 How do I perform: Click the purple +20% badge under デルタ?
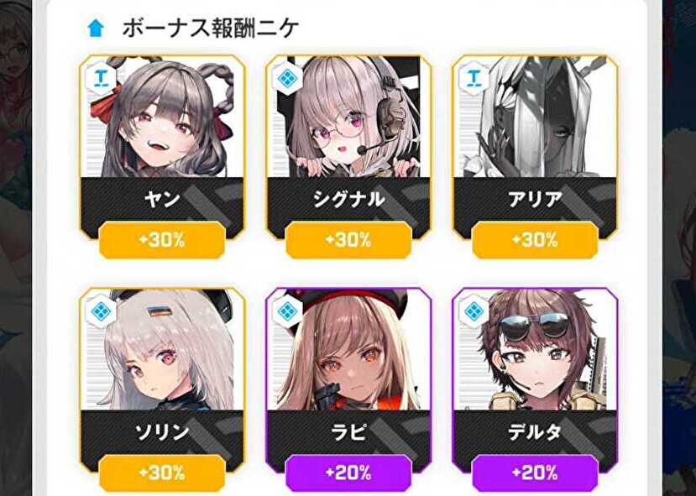click(x=536, y=473)
